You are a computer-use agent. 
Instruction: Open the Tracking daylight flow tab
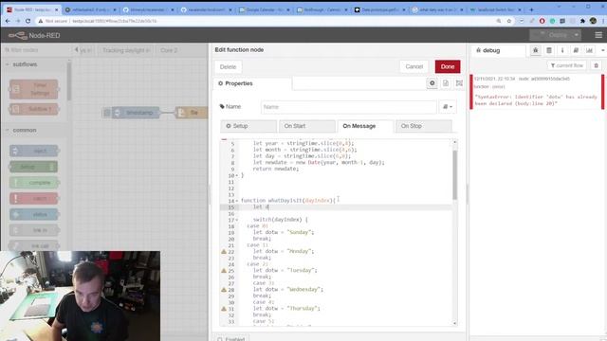pyautogui.click(x=126, y=50)
